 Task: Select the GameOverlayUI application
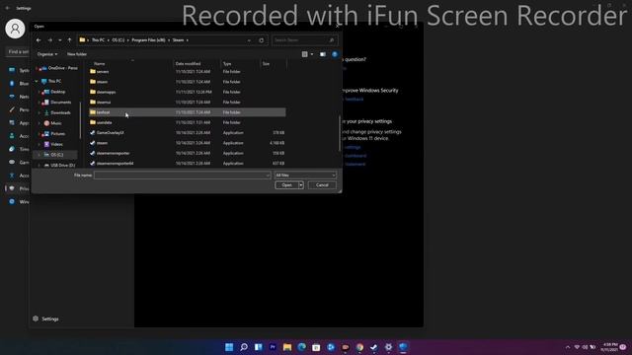188,132
